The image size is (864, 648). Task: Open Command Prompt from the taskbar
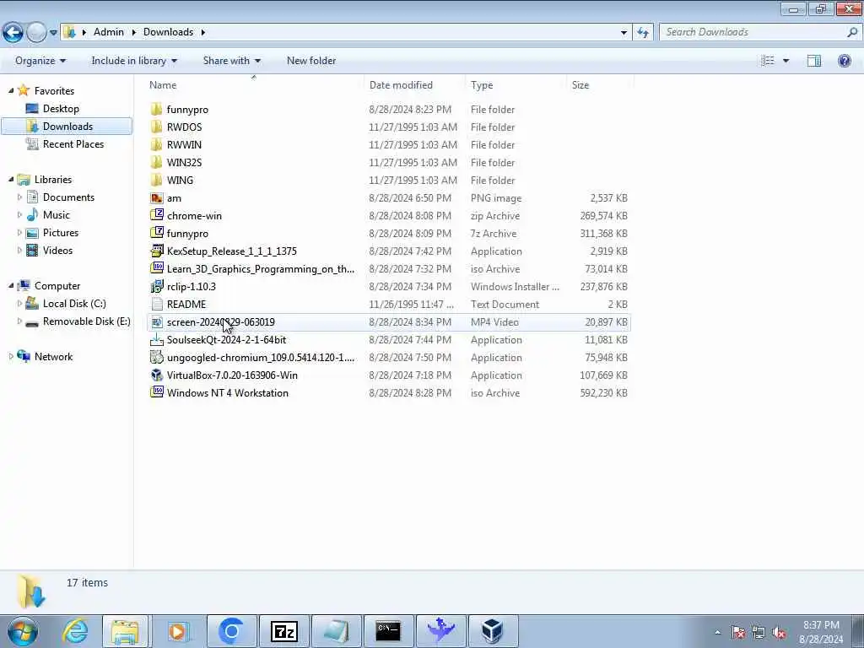coord(388,631)
